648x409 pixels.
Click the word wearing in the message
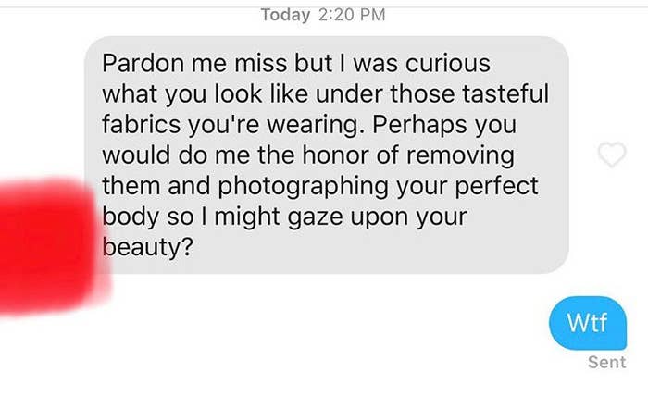[313, 125]
